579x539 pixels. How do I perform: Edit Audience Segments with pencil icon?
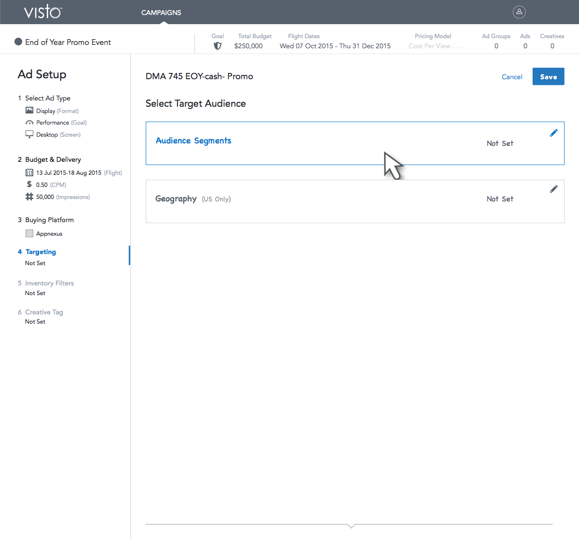coord(553,133)
